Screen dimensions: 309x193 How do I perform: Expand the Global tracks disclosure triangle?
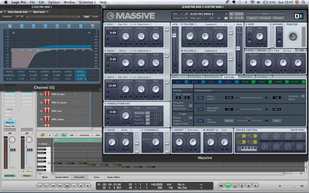click(x=39, y=144)
